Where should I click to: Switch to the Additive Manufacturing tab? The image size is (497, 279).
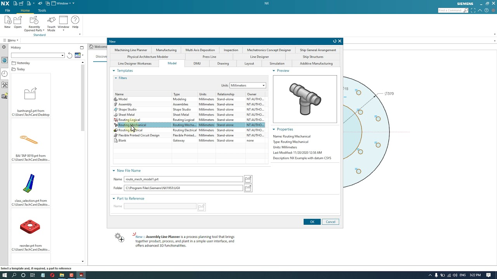tap(316, 64)
